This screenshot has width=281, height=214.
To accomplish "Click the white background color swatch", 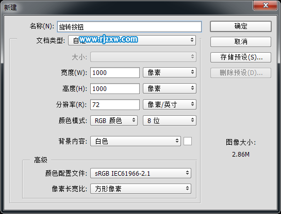I will pyautogui.click(x=188, y=141).
